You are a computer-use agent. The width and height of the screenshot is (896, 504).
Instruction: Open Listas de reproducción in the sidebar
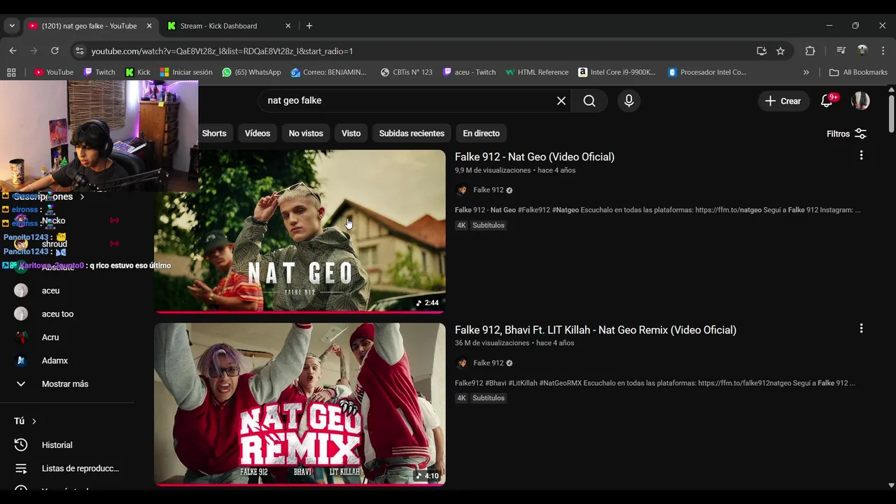click(x=66, y=468)
